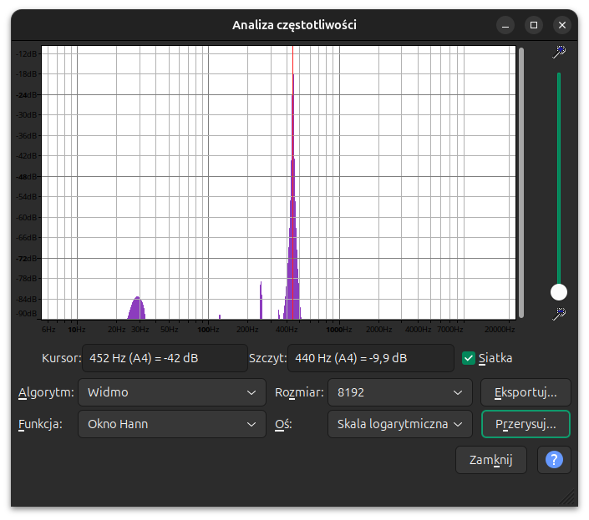Click the zoom-out magnifier icon below the slider

pos(559,314)
